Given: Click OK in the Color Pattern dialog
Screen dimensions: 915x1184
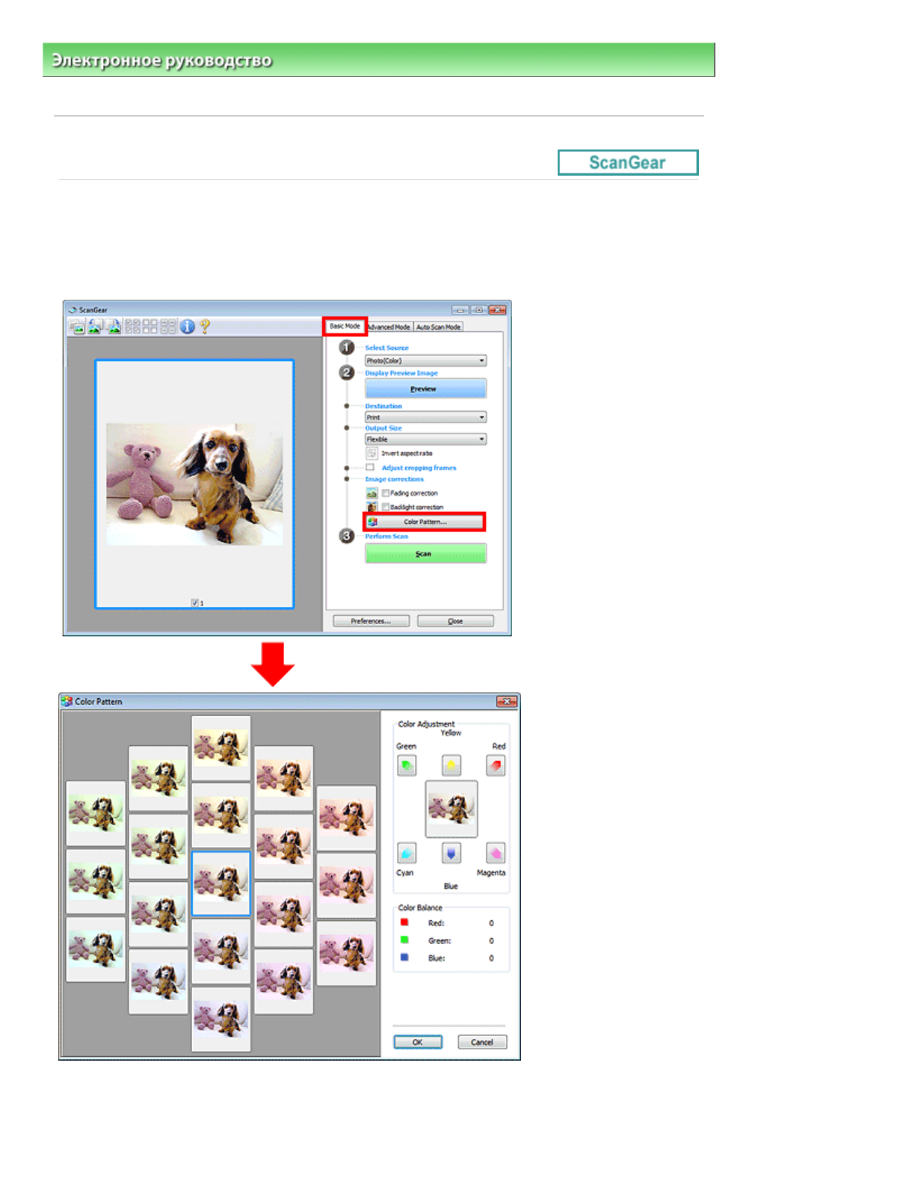Looking at the screenshot, I should [x=418, y=1042].
